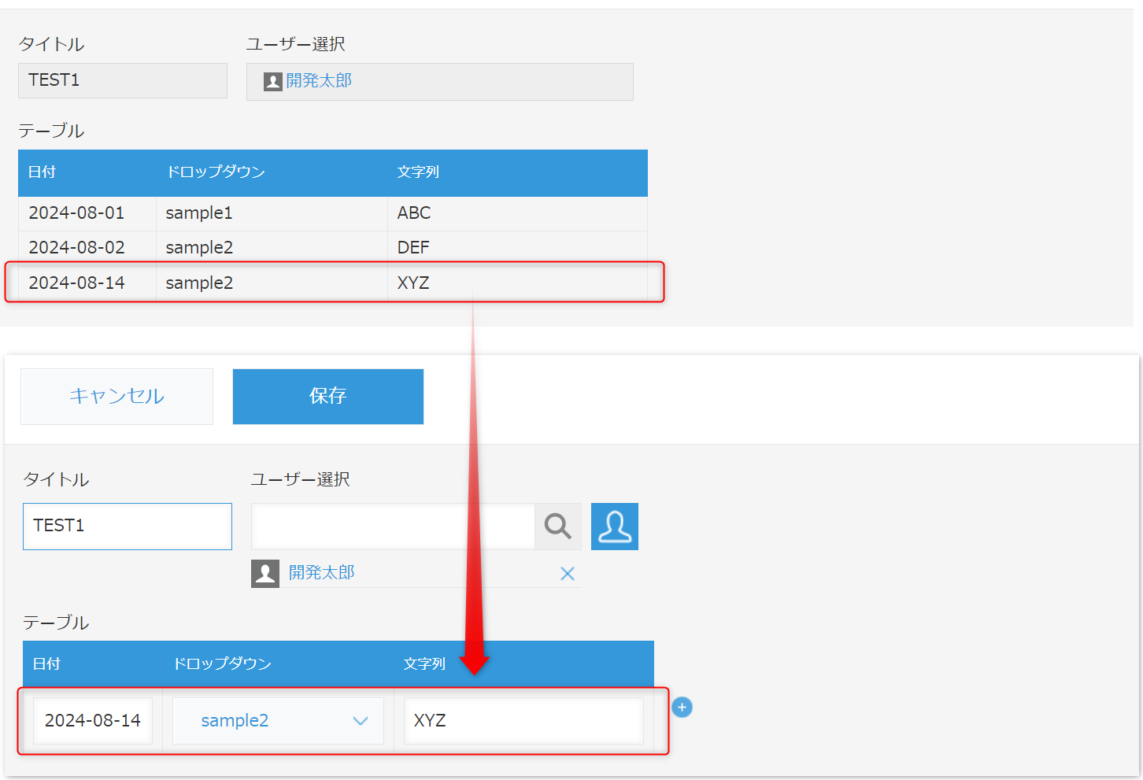Add a table row with the plus icon
The width and height of the screenshot is (1143, 780).
(682, 708)
